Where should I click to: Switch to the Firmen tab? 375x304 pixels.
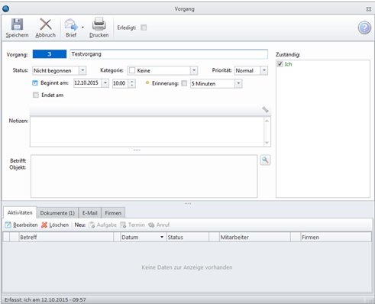113,213
